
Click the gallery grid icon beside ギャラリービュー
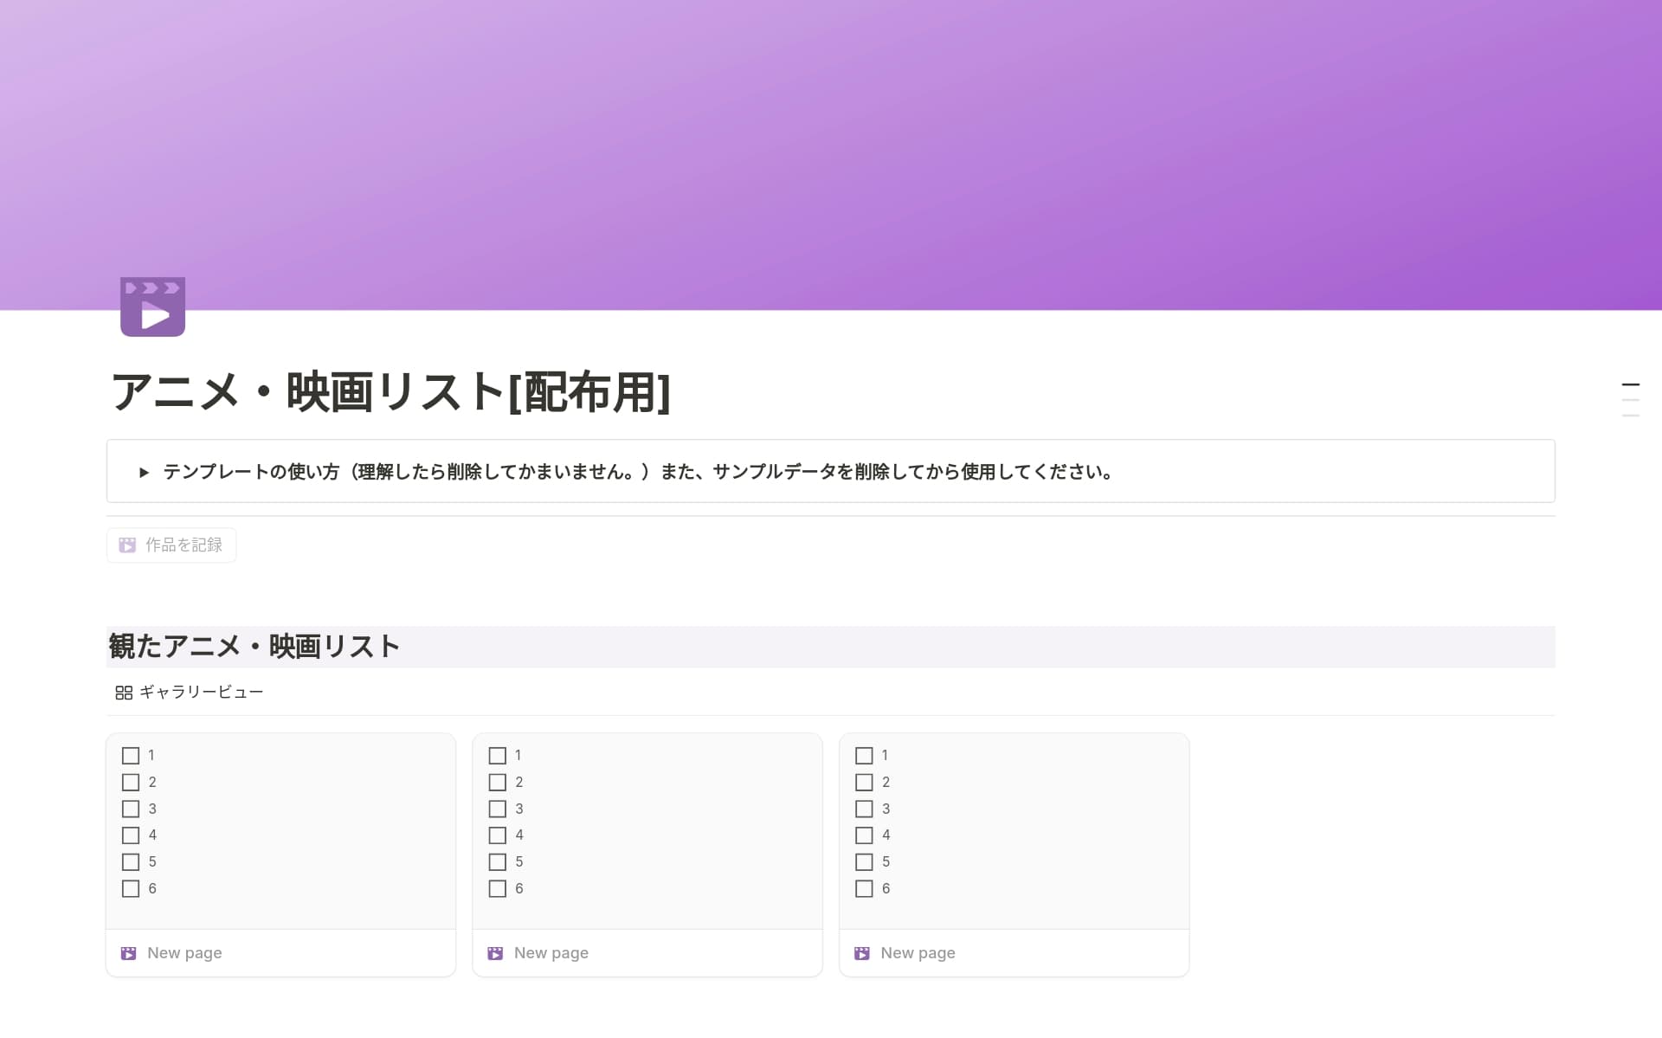tap(123, 692)
